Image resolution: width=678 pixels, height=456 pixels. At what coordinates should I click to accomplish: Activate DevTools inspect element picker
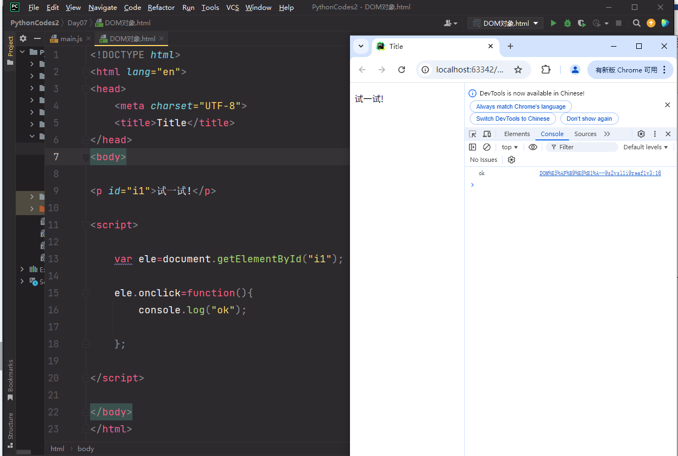473,134
